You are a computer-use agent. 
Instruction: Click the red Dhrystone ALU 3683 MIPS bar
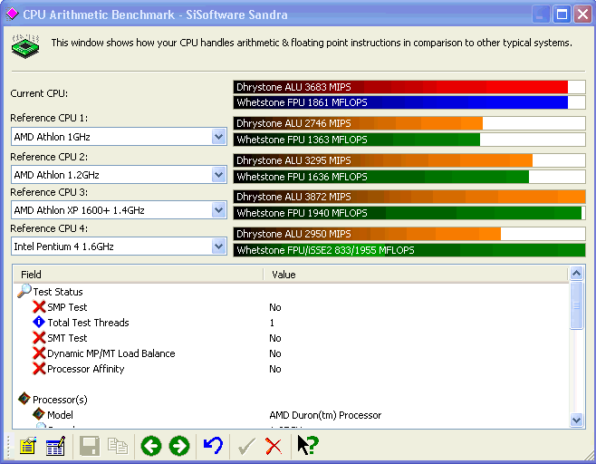click(409, 87)
